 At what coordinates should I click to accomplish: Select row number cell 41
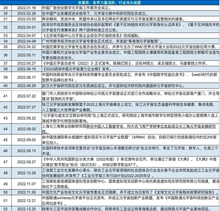(5, 96)
